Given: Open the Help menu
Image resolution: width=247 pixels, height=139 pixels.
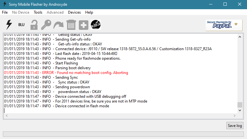Looking at the screenshot, I should [x=89, y=12].
